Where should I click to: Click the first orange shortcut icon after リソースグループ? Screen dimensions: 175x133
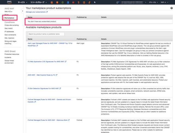coord(52,2)
